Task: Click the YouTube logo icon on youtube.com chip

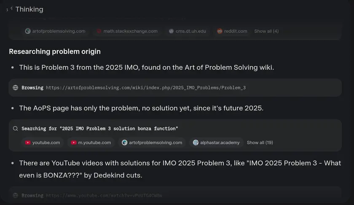Action: (x=28, y=143)
